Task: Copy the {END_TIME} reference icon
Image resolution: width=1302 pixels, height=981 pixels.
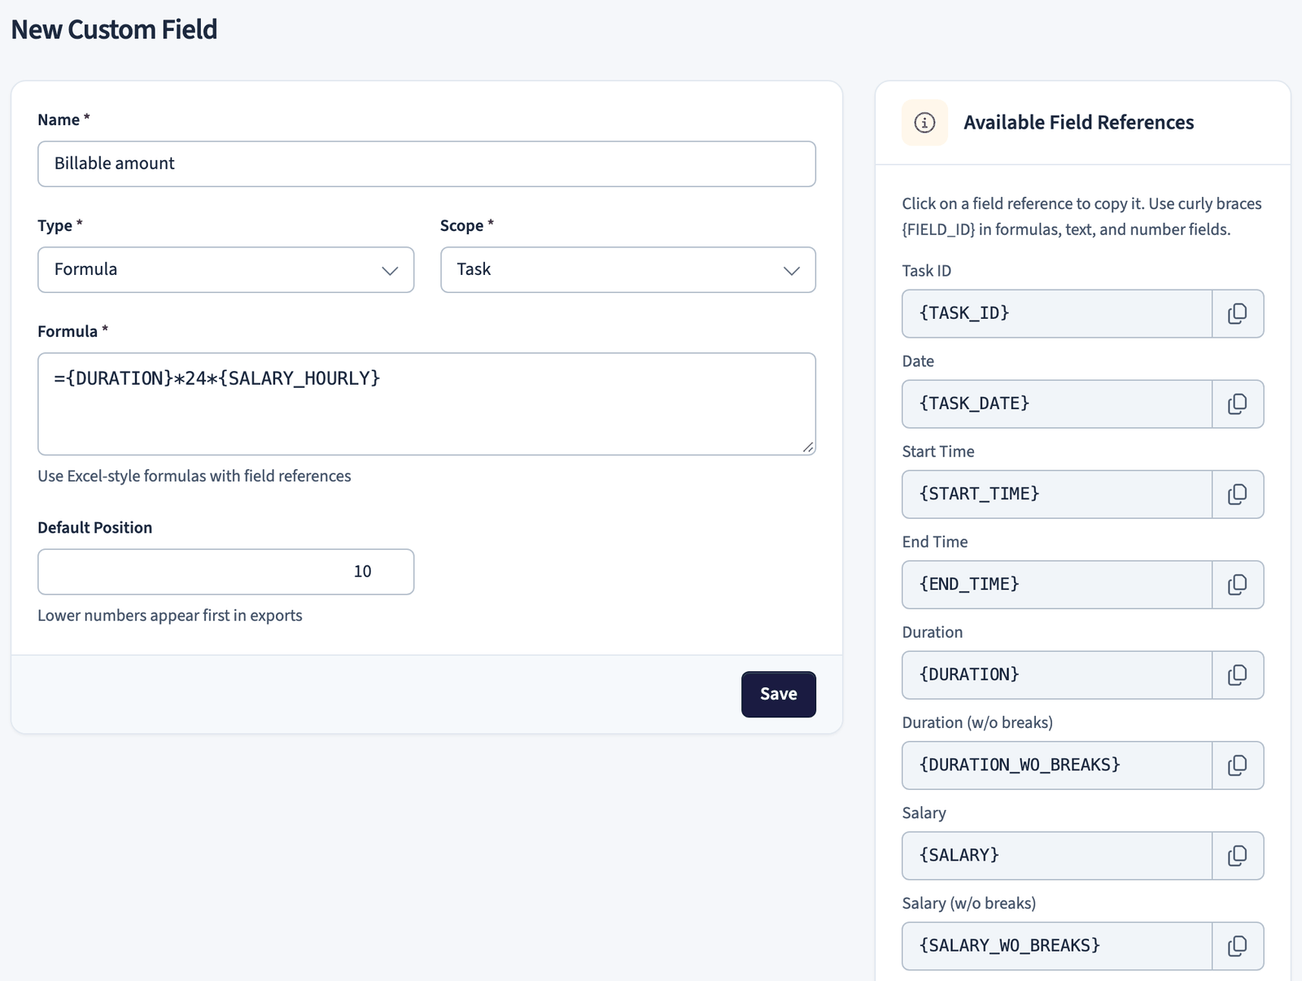Action: click(1238, 585)
